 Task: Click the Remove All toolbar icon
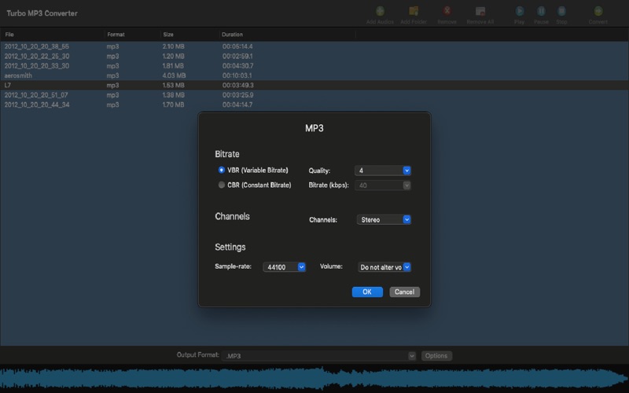[480, 11]
